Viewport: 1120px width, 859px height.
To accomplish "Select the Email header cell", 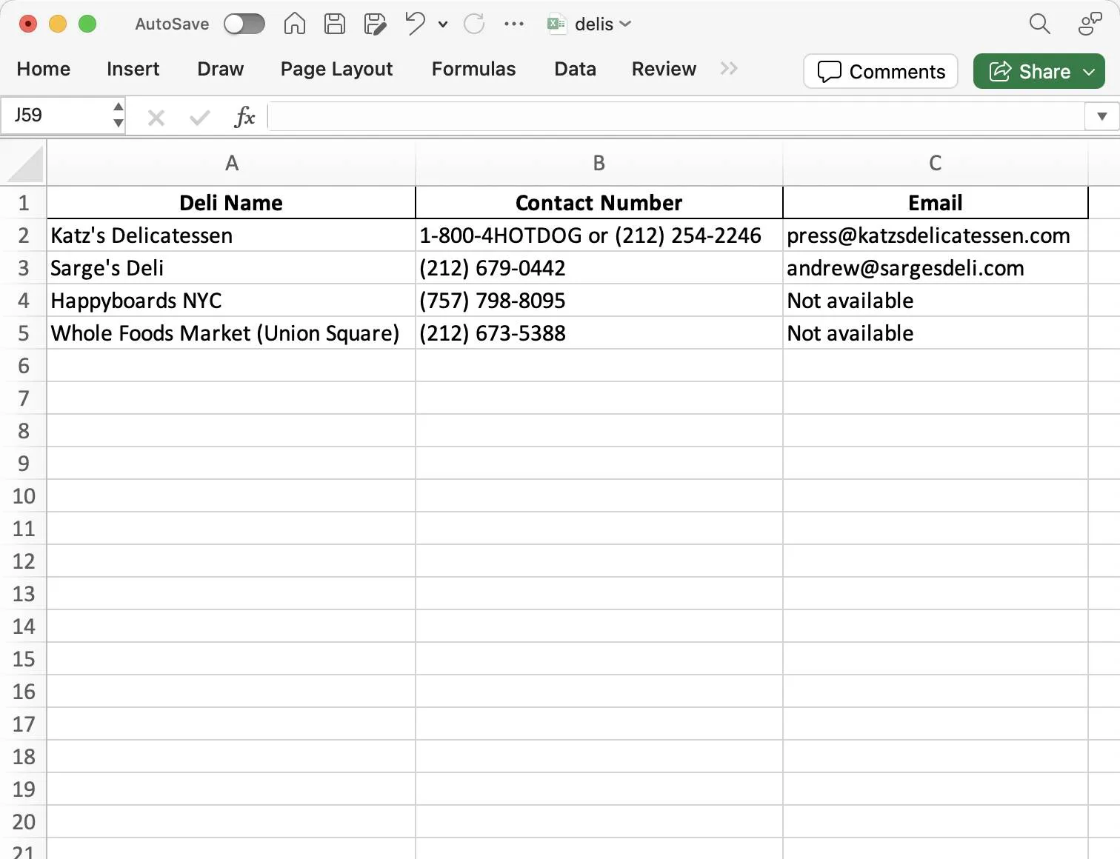I will coord(936,203).
